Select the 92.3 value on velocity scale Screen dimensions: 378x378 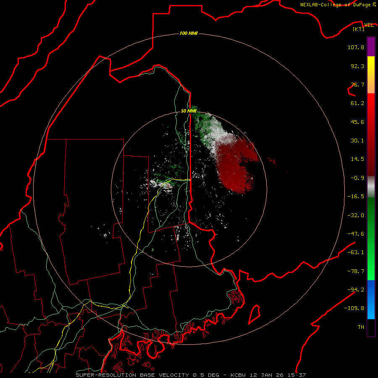point(357,66)
